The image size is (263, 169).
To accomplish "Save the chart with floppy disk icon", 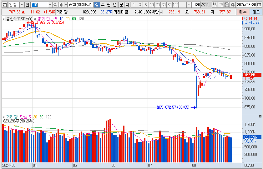I will pyautogui.click(x=227, y=5).
